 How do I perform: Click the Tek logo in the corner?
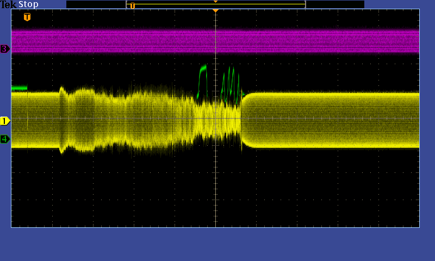pos(8,4)
